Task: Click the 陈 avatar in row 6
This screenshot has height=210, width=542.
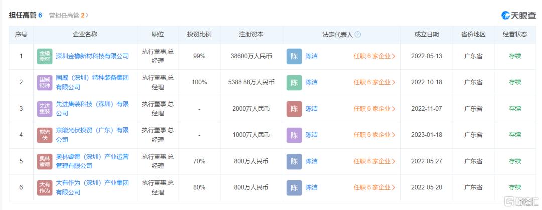Action: pyautogui.click(x=294, y=188)
